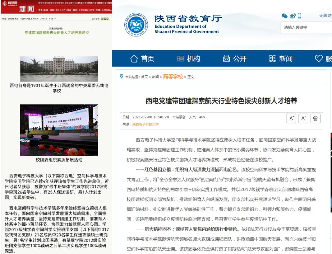Increase font size with A+ button

[291, 118]
